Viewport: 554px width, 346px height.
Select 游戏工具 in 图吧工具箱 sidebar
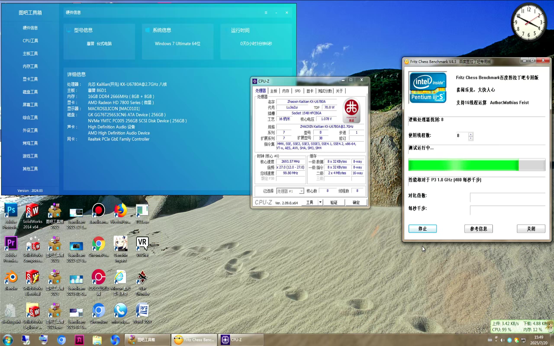30,156
